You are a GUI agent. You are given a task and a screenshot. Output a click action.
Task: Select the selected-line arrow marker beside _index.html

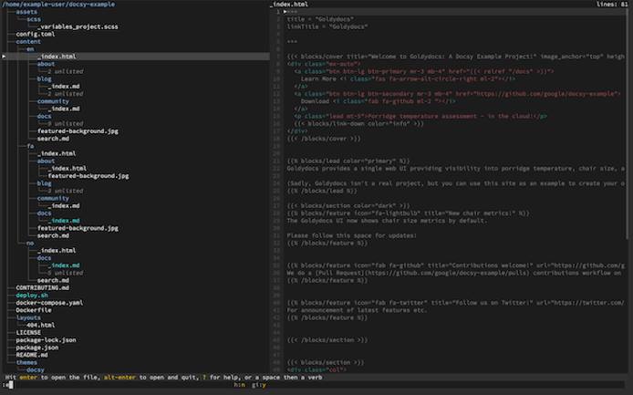click(4, 57)
